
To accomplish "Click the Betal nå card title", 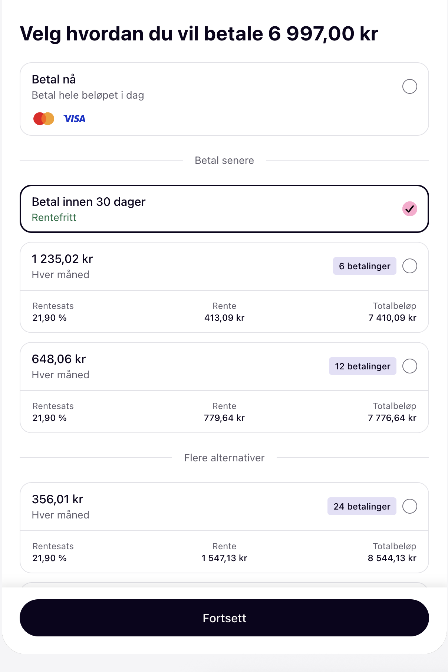I will tap(54, 79).
